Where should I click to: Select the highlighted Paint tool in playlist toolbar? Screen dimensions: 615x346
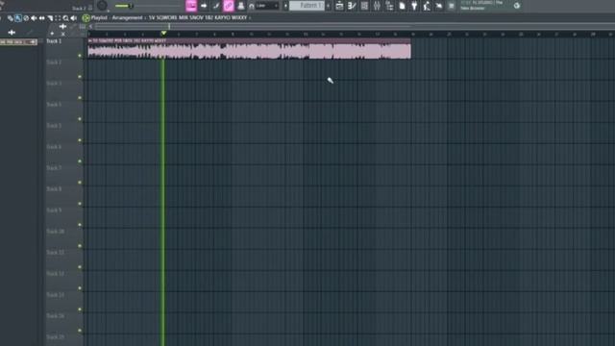18,18
